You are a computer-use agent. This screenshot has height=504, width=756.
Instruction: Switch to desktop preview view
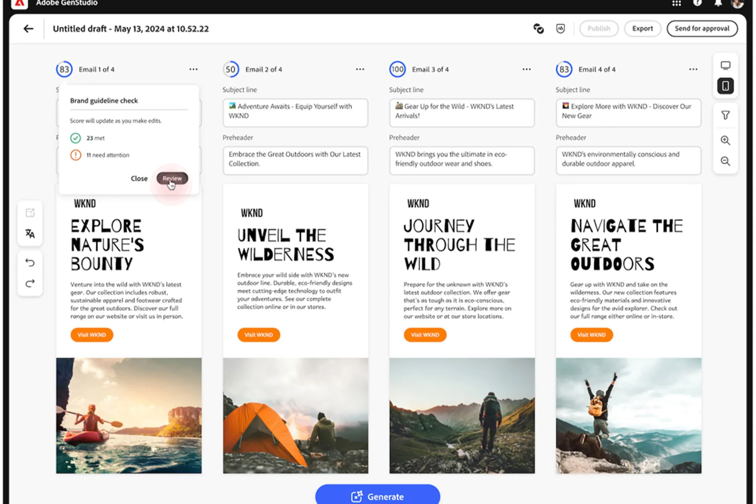tap(725, 66)
